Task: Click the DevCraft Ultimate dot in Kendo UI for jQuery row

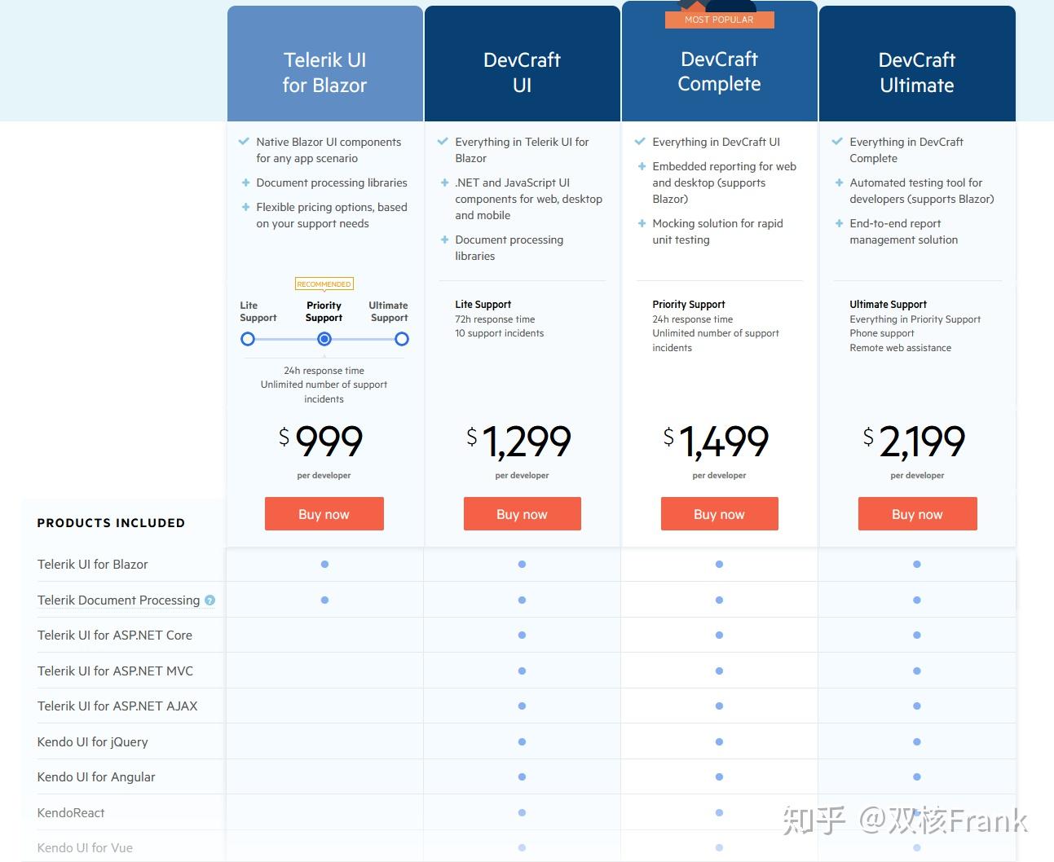Action: tap(917, 741)
